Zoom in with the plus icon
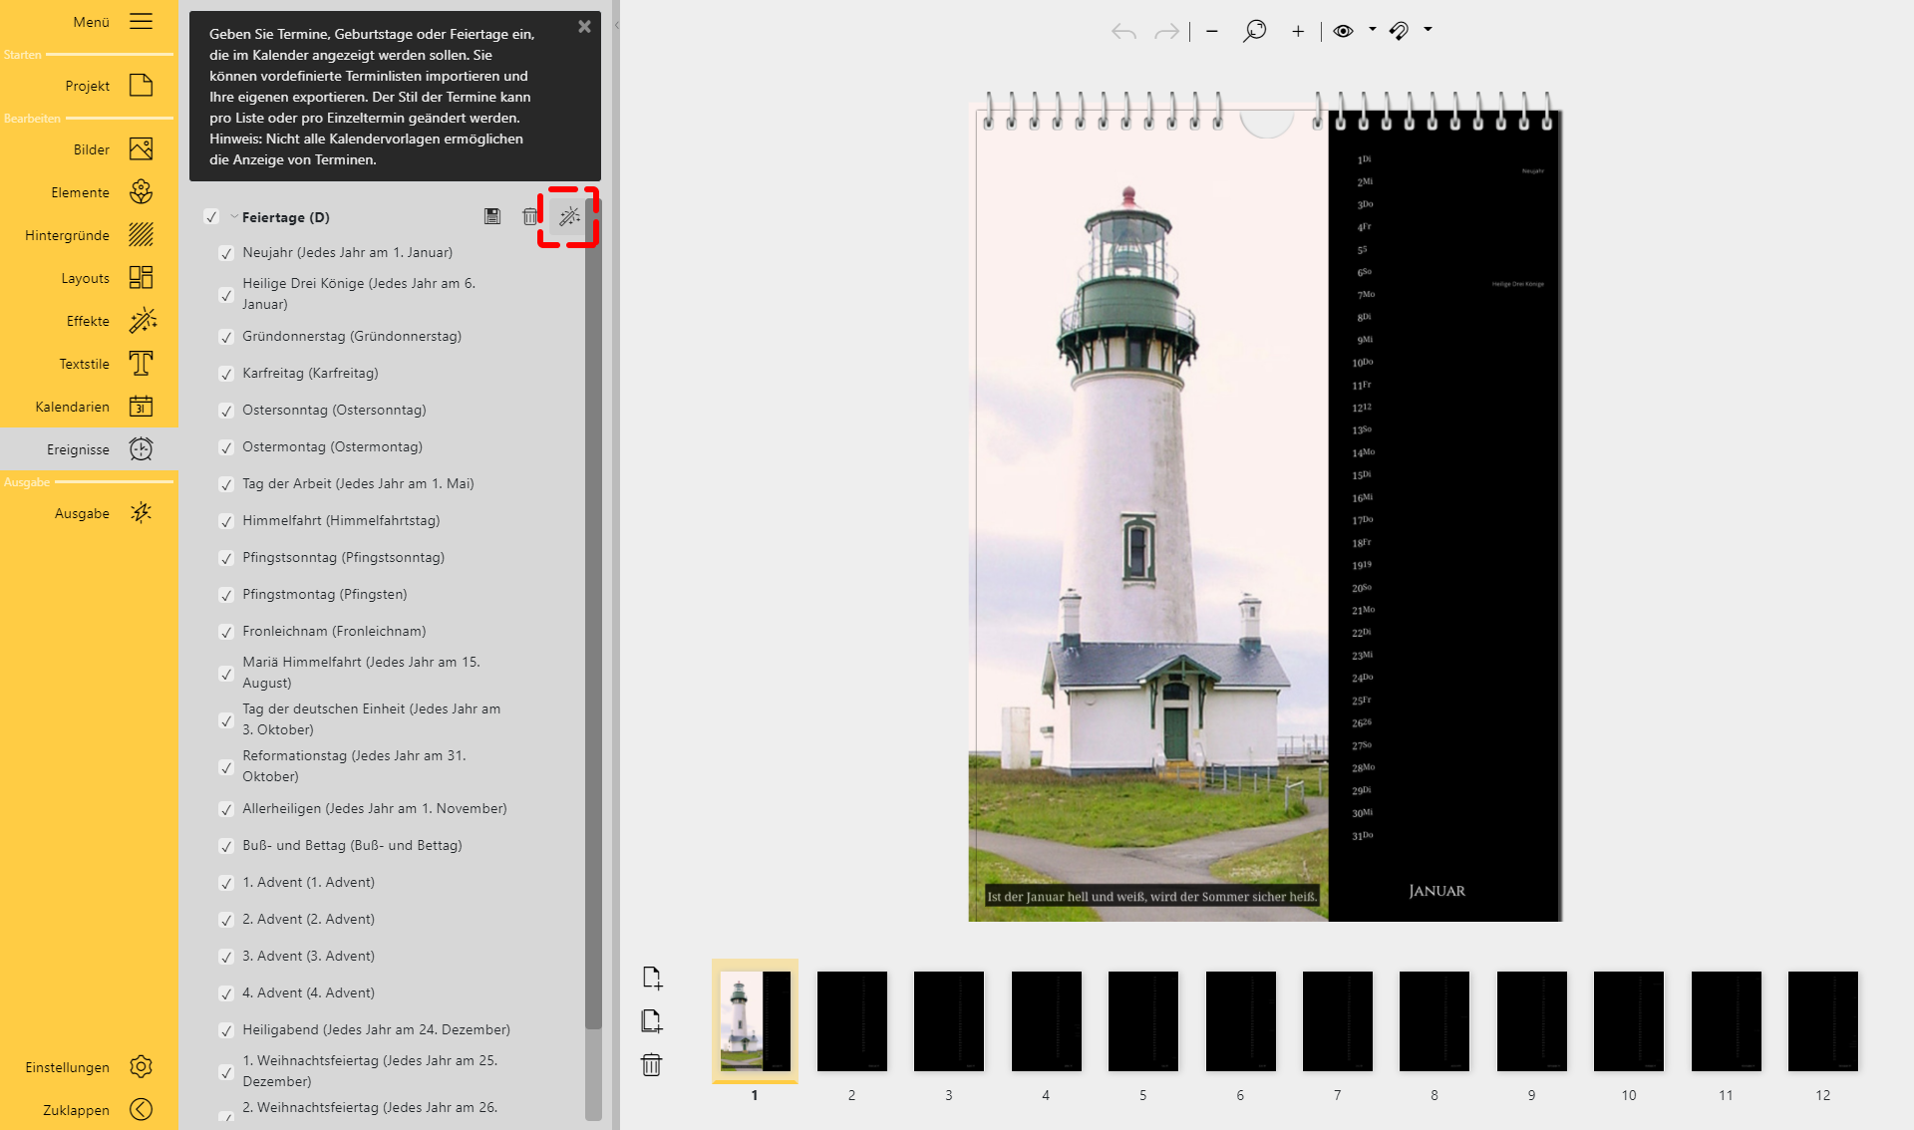 pyautogui.click(x=1298, y=32)
